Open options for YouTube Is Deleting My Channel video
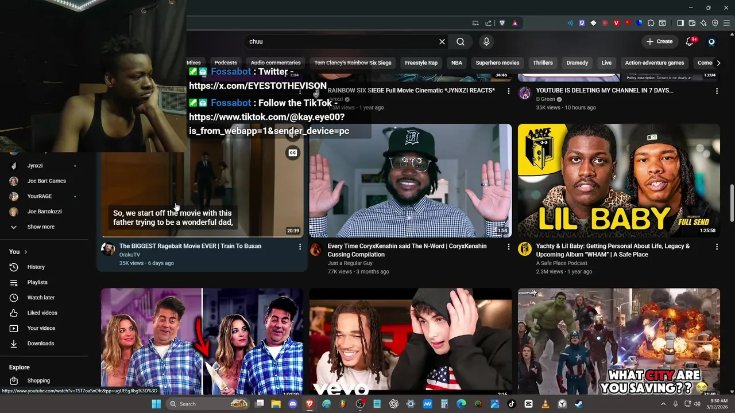Screen dimensions: 735x413 [x=717, y=91]
